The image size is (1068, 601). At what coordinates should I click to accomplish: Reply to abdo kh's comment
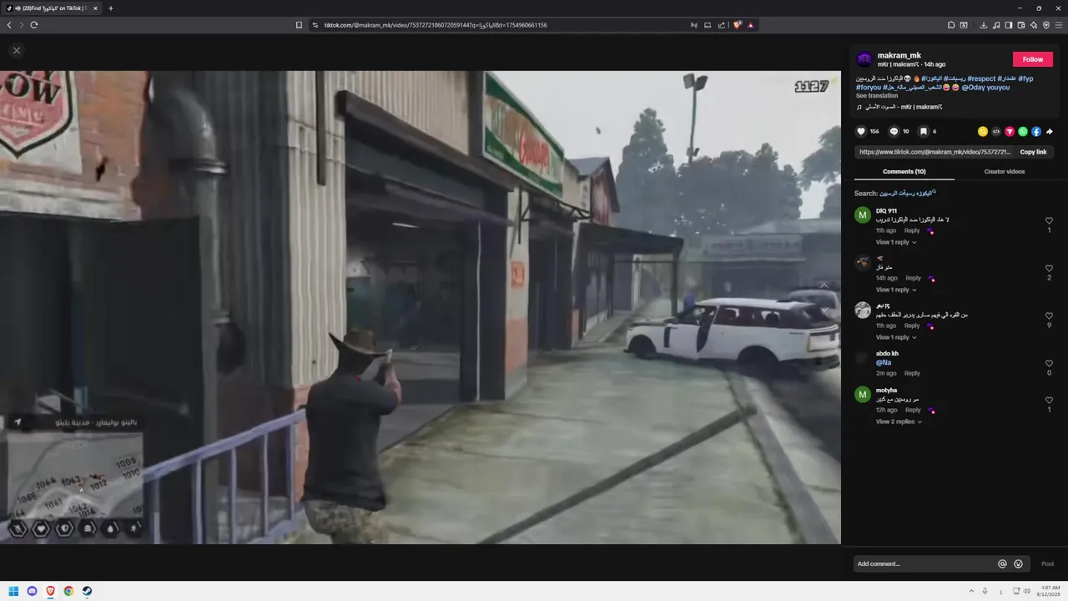point(912,373)
